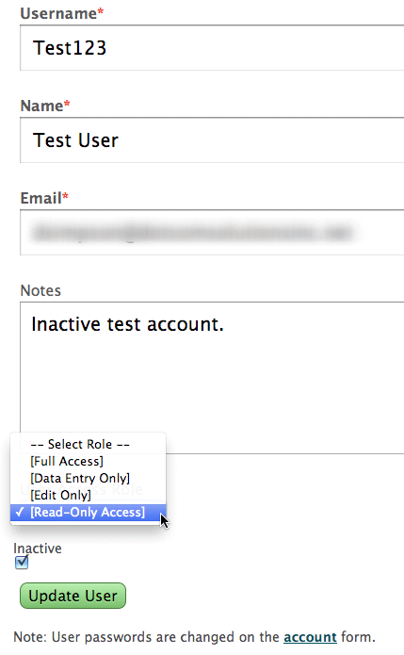Click the Notes label
404x655 pixels.
[40, 290]
